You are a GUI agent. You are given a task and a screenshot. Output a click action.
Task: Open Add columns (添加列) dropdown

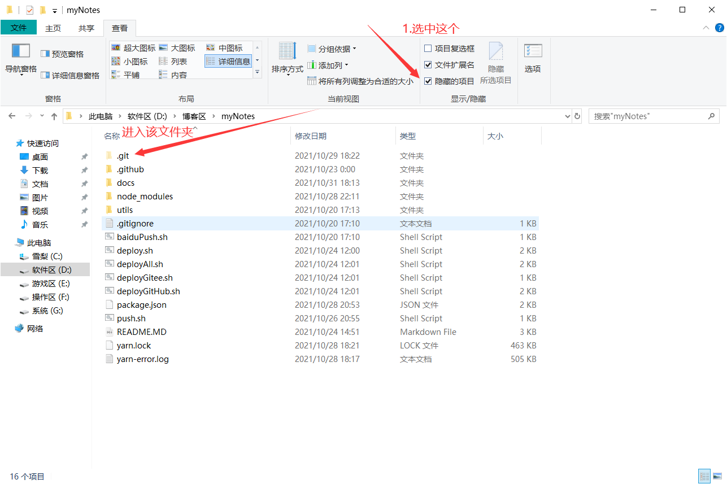pos(328,66)
